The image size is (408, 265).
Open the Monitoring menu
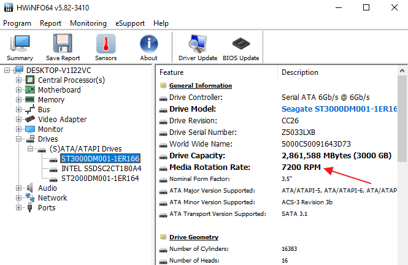point(88,23)
